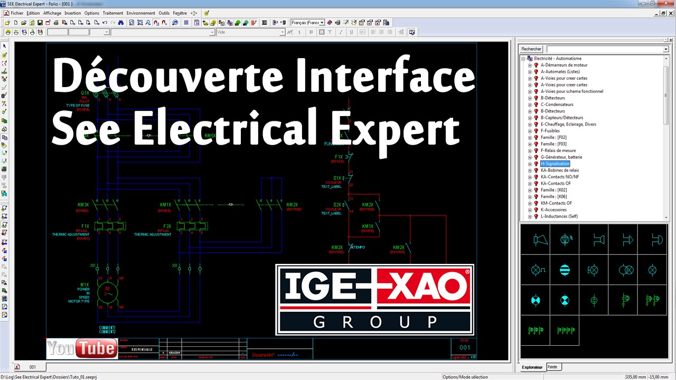Click the yellow icon after the help menu
This screenshot has height=380, width=676.
pyautogui.click(x=206, y=13)
